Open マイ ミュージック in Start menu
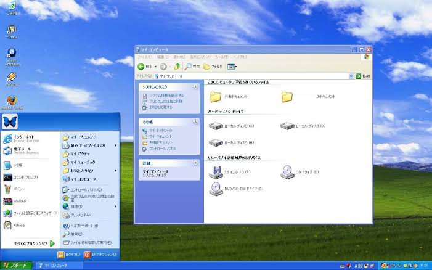This screenshot has width=432, height=270. pyautogui.click(x=89, y=162)
